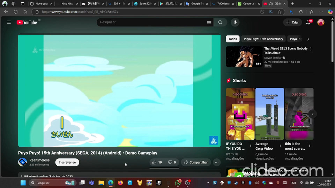This screenshot has width=335, height=188.
Task: Open File Explorer from taskbar
Action: coord(101,183)
